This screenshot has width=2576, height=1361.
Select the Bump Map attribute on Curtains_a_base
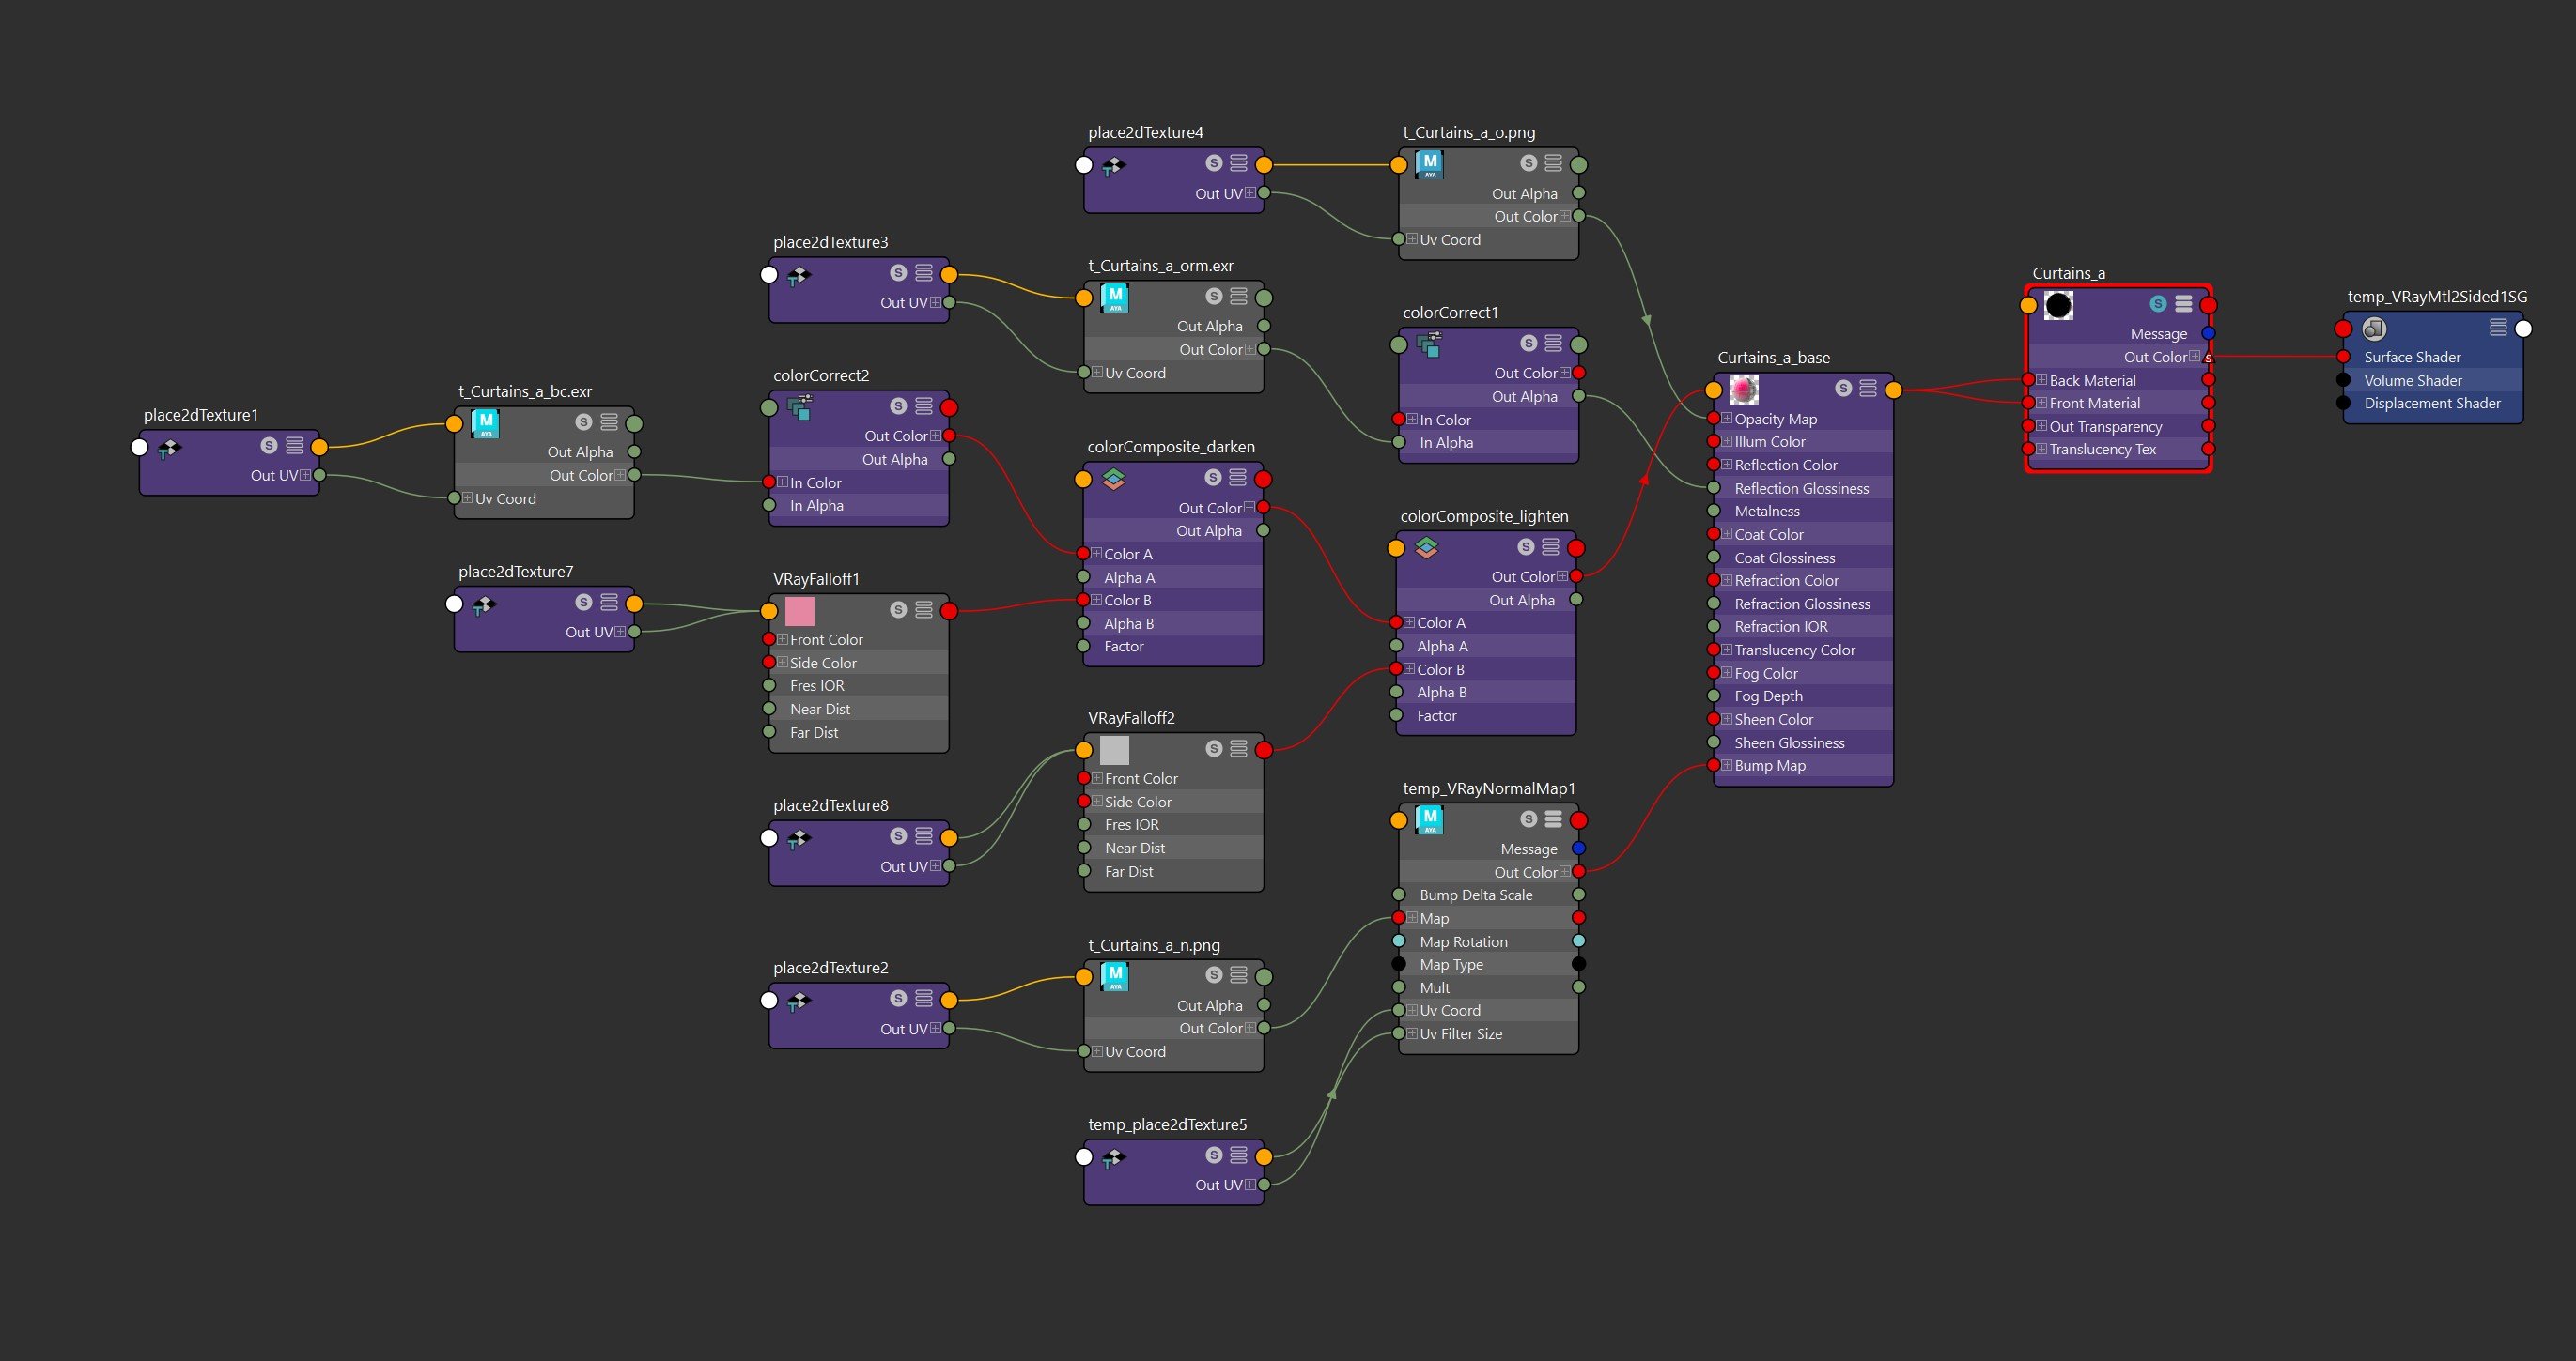pyautogui.click(x=1769, y=765)
